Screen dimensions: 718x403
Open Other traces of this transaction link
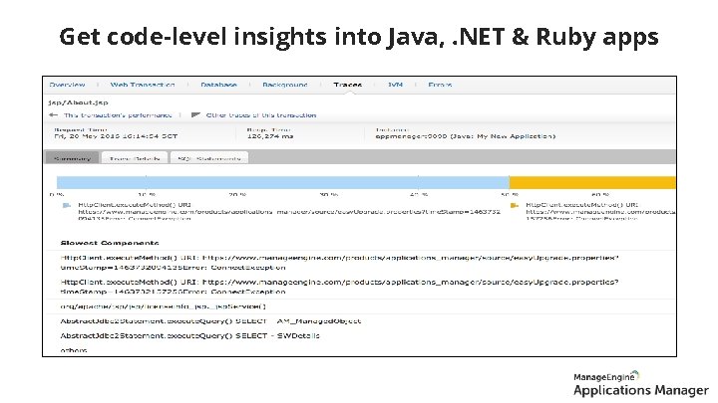coord(261,115)
